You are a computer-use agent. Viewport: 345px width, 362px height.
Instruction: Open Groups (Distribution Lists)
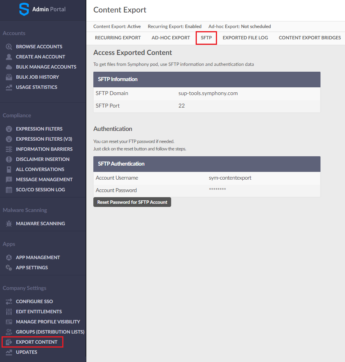coord(50,332)
